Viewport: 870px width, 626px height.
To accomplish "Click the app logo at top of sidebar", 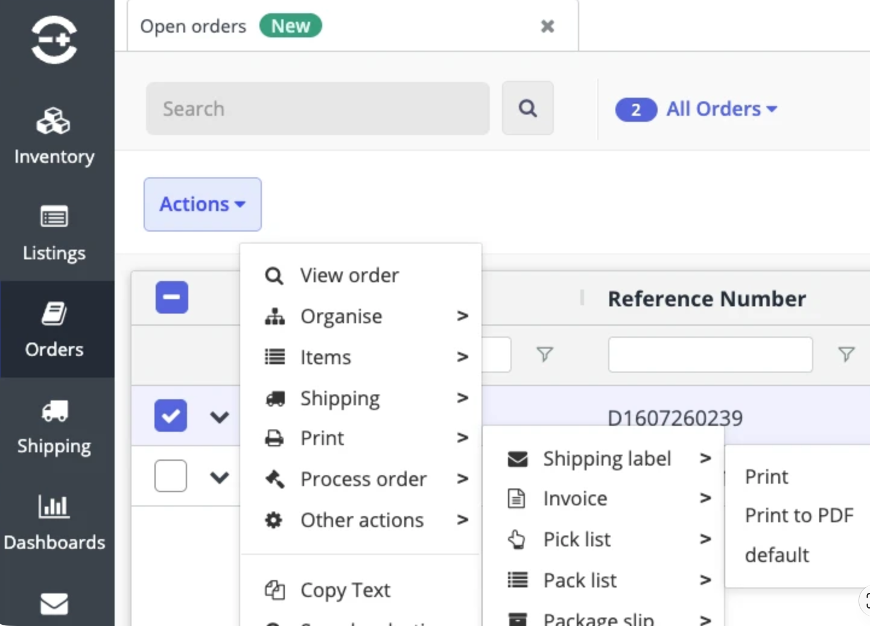I will coord(54,40).
